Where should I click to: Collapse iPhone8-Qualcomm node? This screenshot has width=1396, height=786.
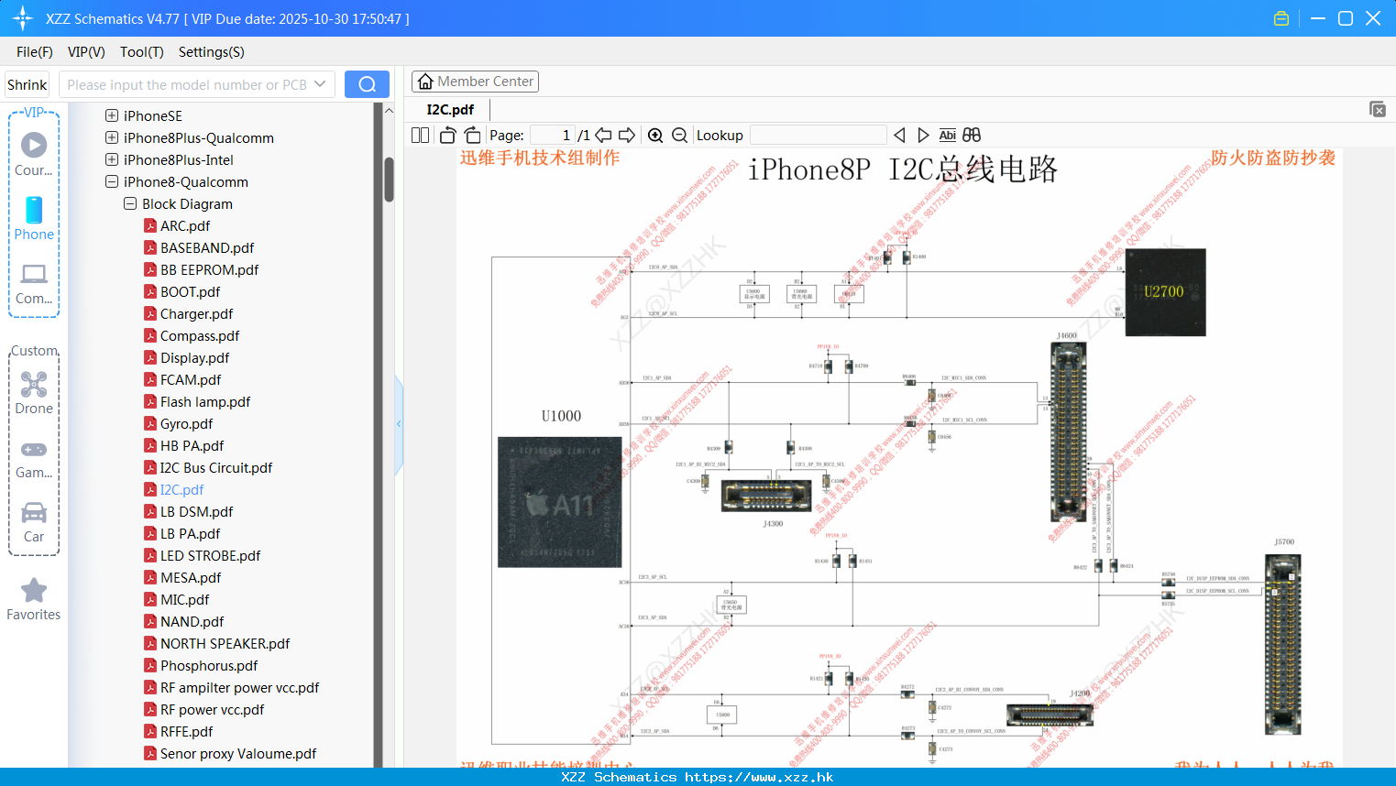coord(112,181)
